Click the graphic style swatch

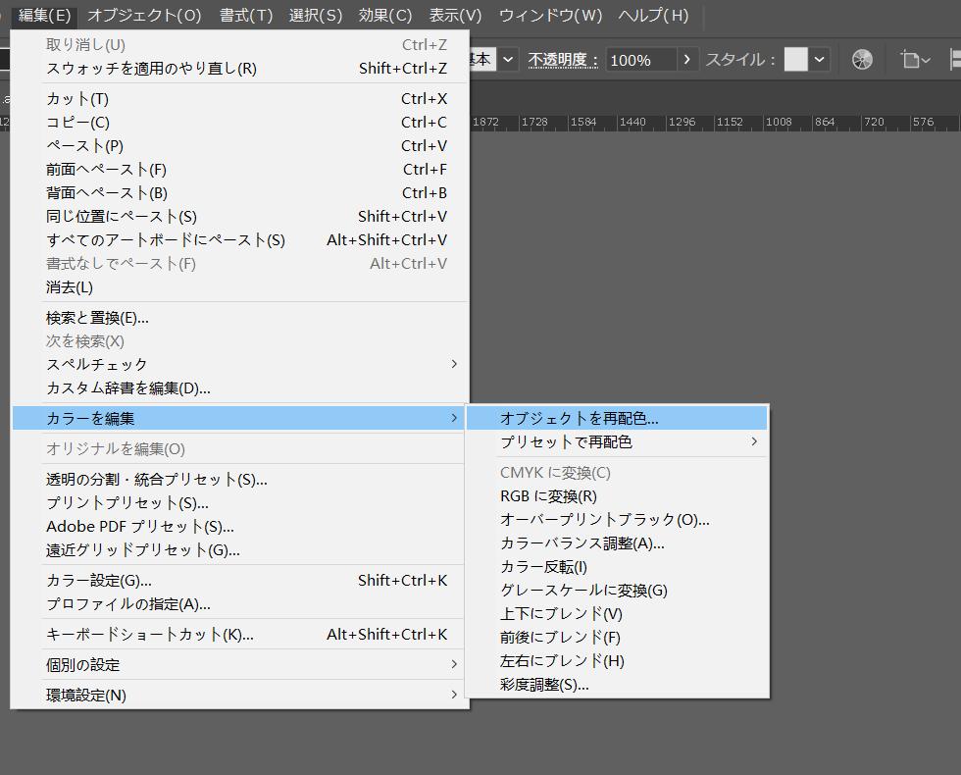click(795, 60)
